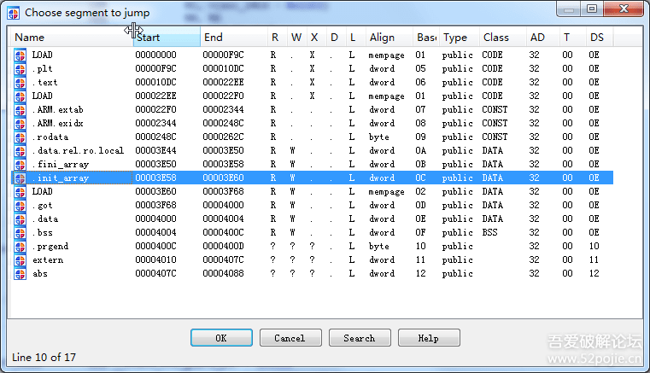The height and width of the screenshot is (373, 650).
Task: Sort by the Base column header
Action: (x=426, y=38)
